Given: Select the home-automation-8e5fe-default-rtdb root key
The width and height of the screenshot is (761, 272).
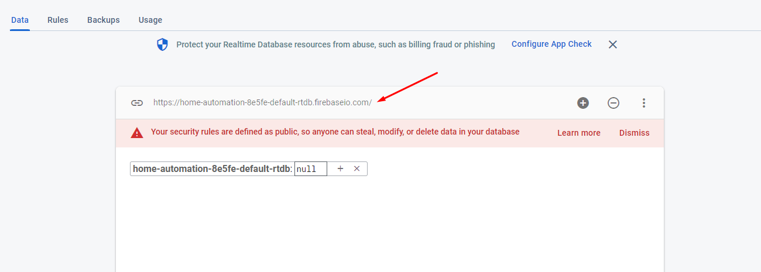Looking at the screenshot, I should 211,169.
